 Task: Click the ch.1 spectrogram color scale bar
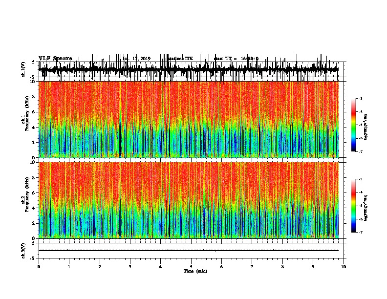pyautogui.click(x=353, y=125)
